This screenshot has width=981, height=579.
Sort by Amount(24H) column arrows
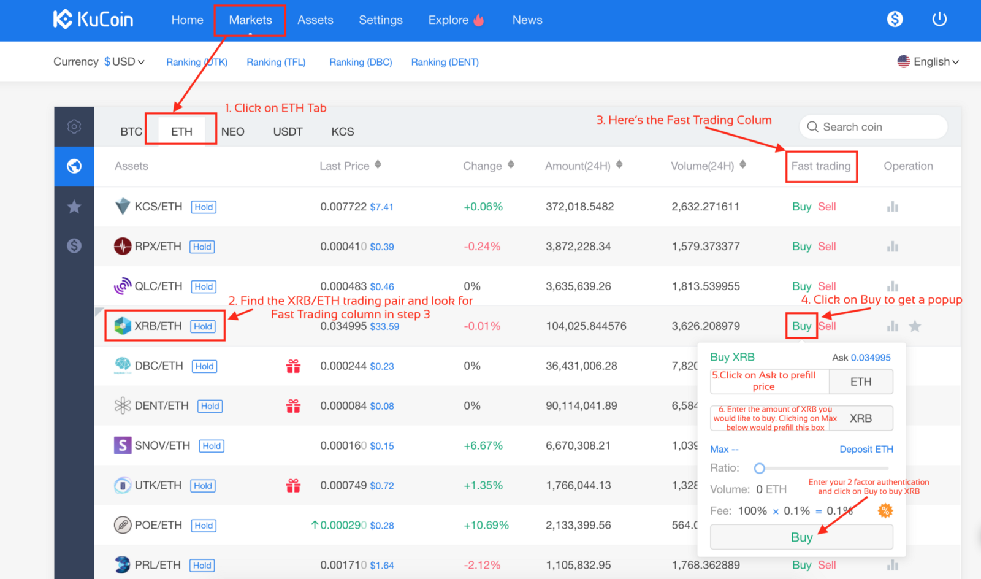619,164
